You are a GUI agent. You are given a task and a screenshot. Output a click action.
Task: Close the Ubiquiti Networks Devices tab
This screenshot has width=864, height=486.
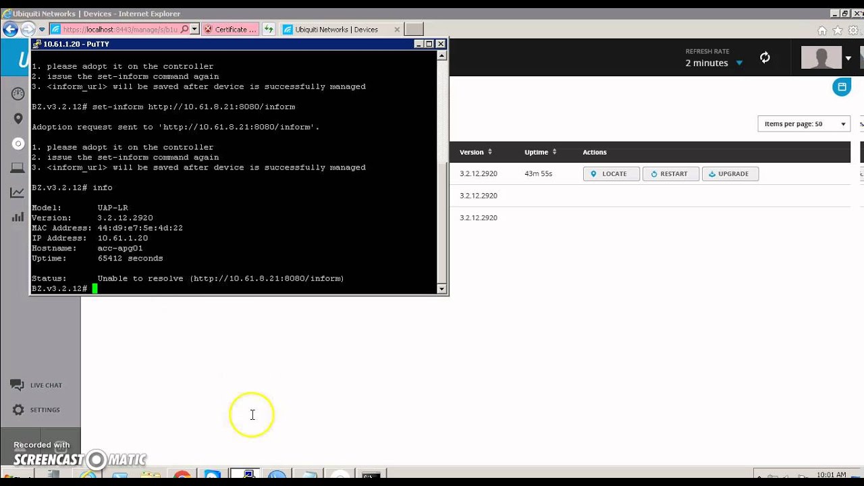click(x=397, y=29)
